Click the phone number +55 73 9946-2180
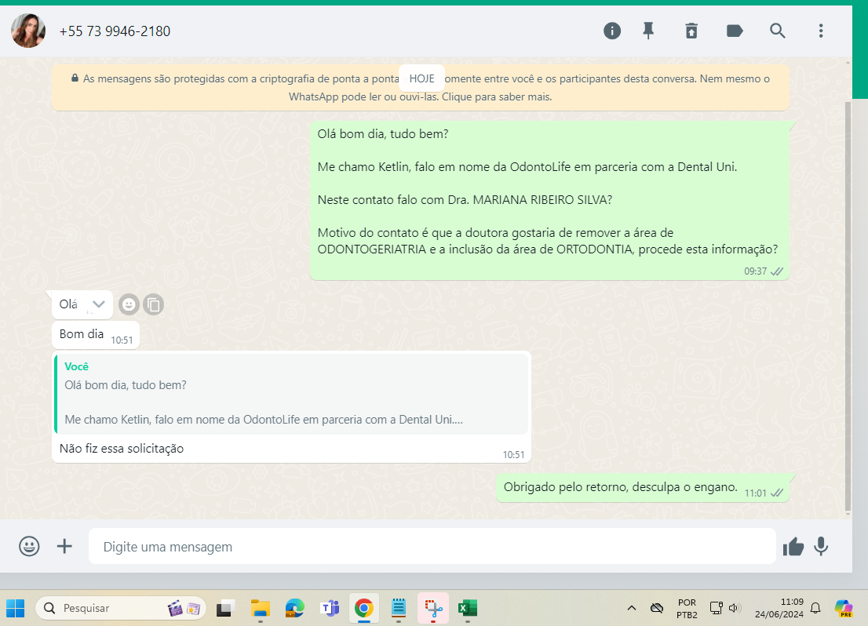 pos(115,31)
